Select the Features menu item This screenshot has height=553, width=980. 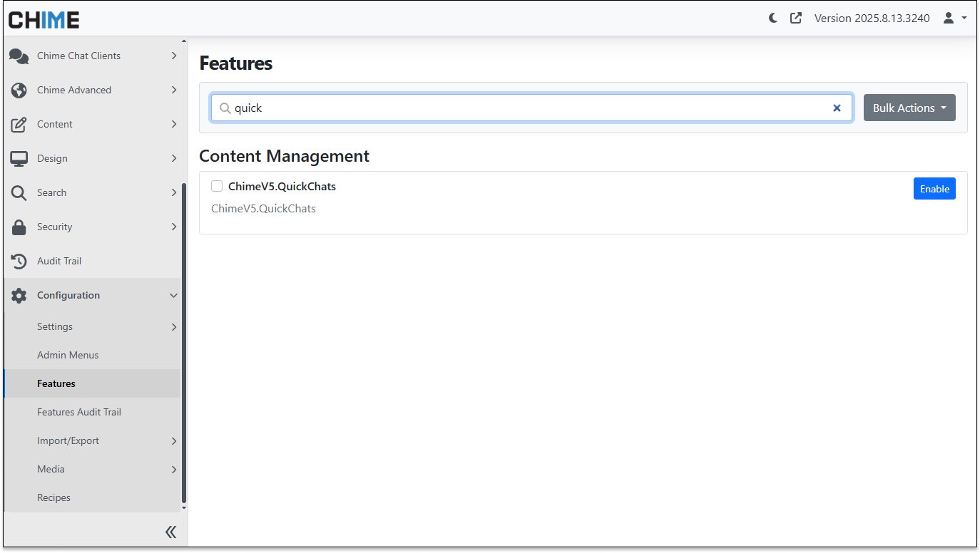coord(93,383)
